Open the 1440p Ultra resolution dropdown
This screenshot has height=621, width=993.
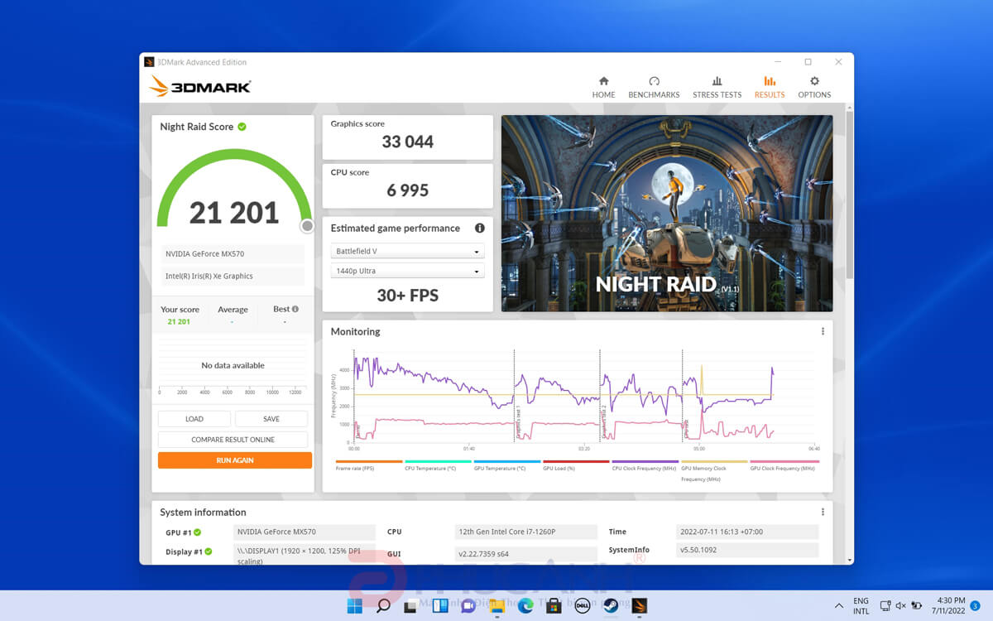pos(407,271)
